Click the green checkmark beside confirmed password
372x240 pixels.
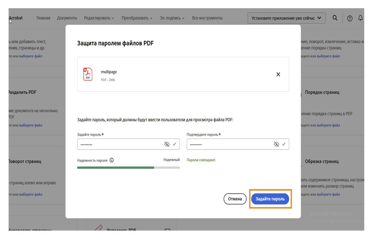[284, 144]
